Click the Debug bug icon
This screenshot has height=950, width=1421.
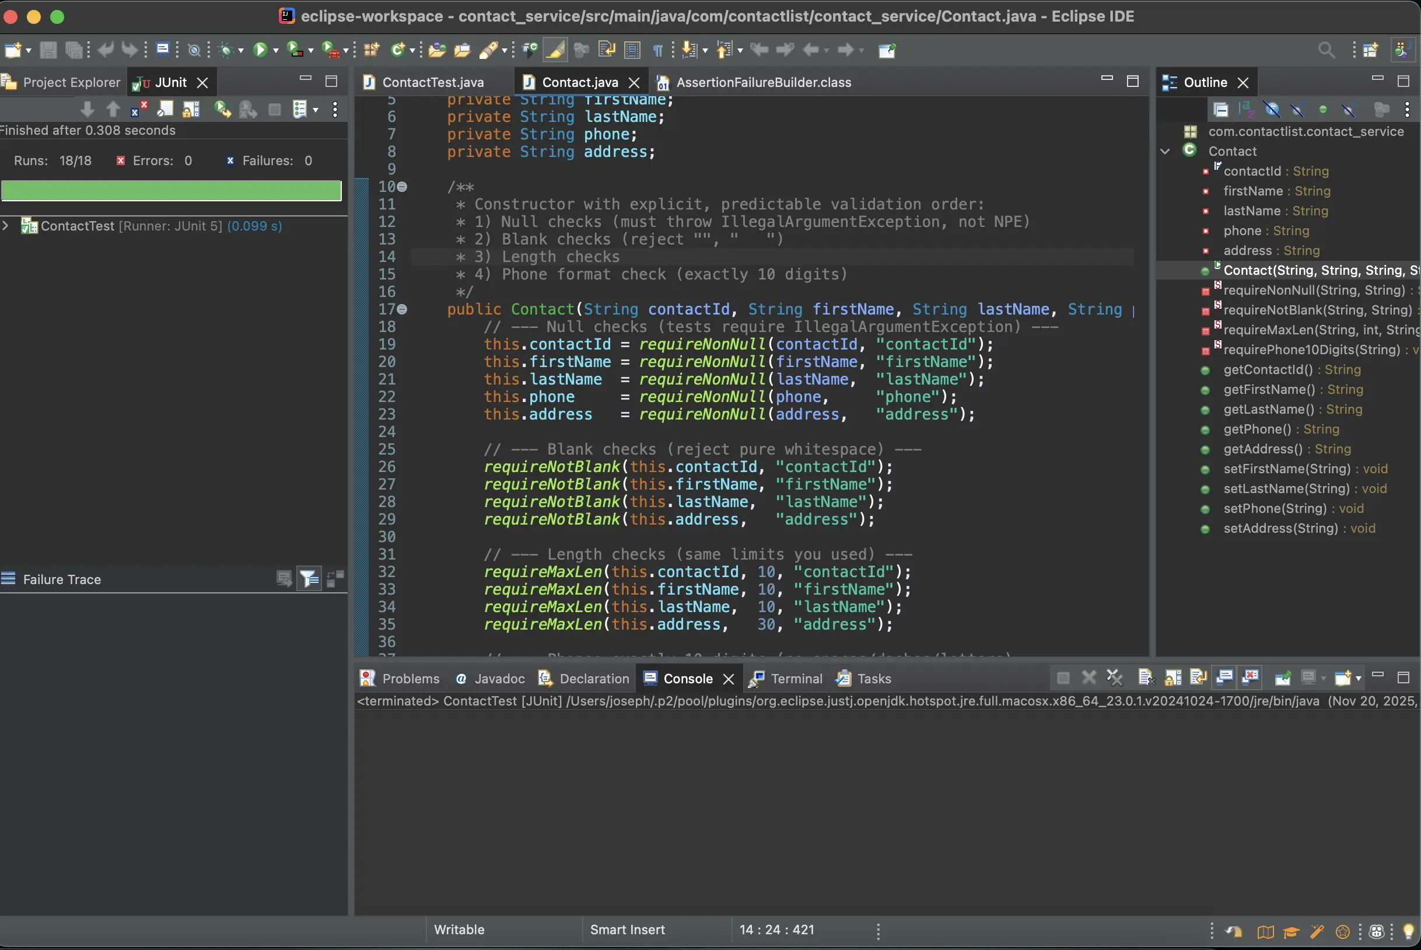[x=226, y=50]
